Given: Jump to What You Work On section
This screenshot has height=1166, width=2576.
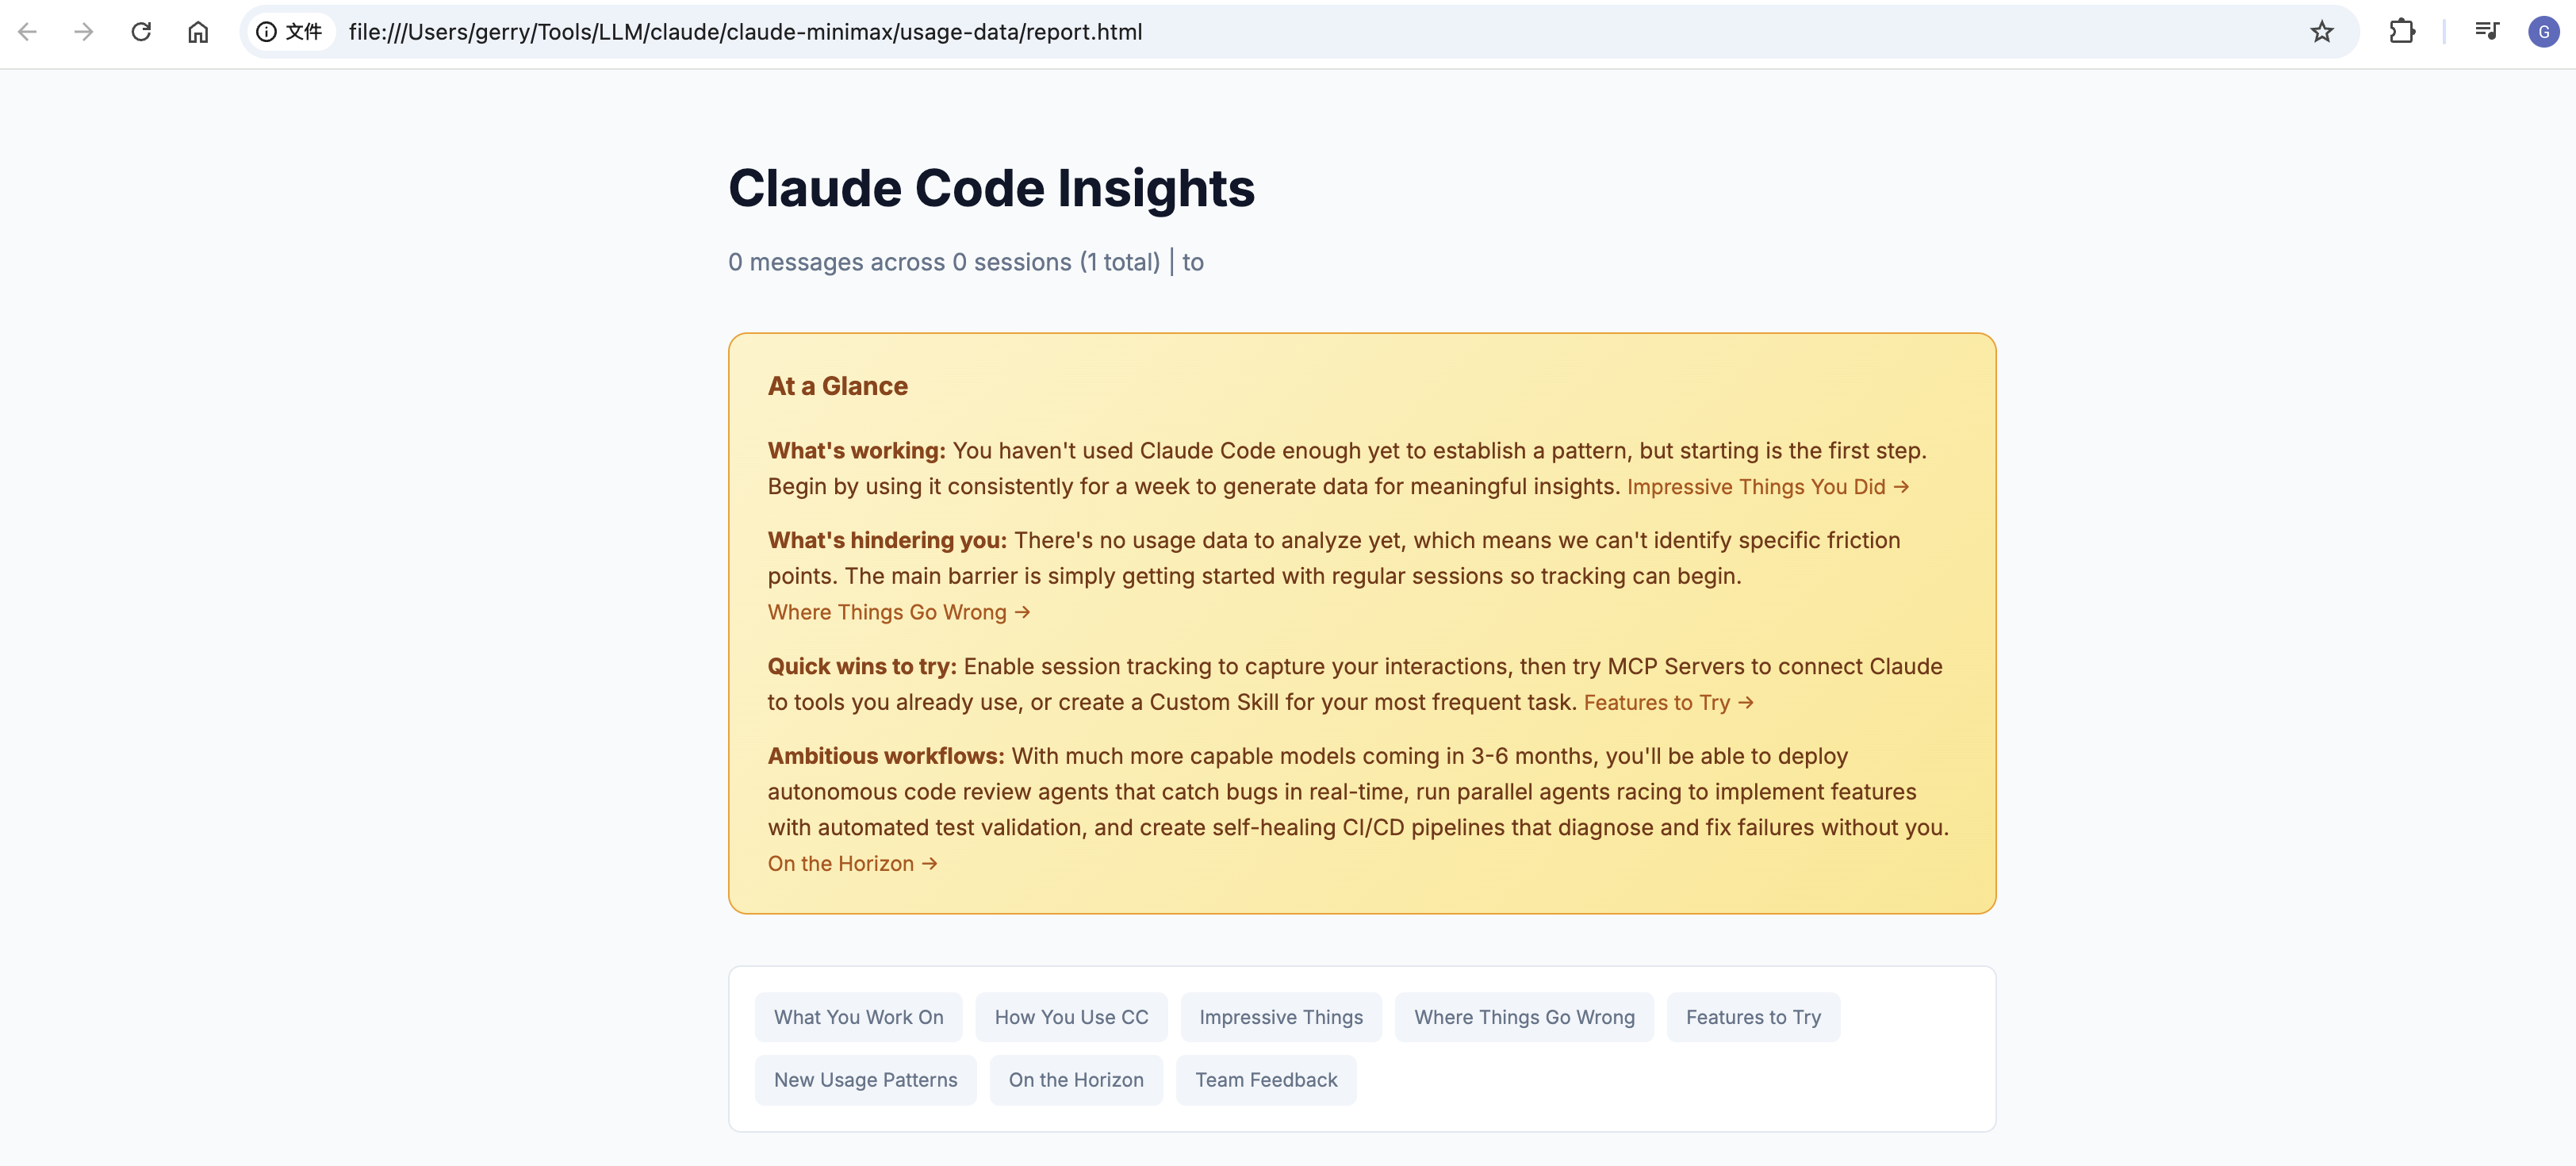Looking at the screenshot, I should coord(858,1017).
